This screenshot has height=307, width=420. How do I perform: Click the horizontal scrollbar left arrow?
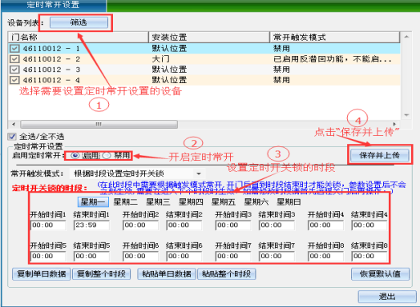point(14,124)
